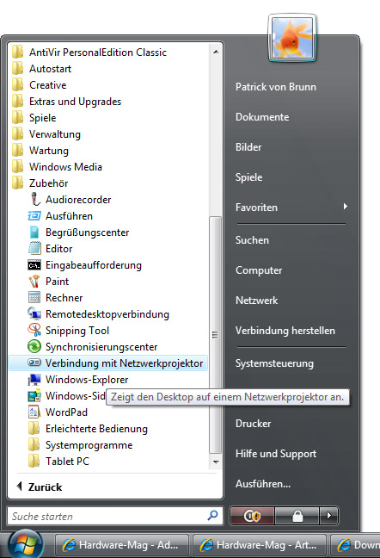Open shutdown options arrow menu
The width and height of the screenshot is (380, 558).
329,516
